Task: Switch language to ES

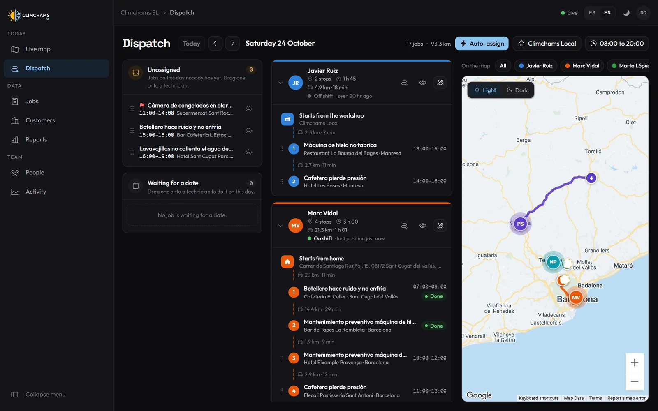Action: pos(592,13)
